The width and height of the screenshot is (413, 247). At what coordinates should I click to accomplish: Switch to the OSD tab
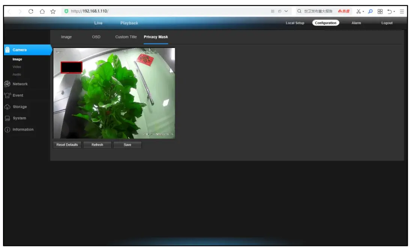[x=96, y=37]
